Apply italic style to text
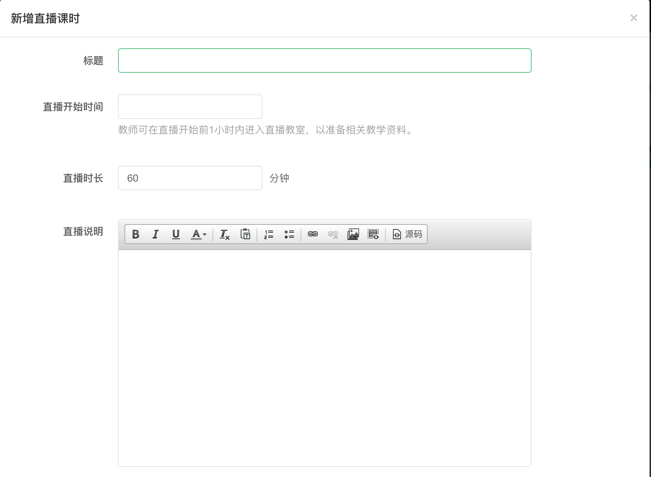Viewport: 651px width, 477px height. (156, 235)
